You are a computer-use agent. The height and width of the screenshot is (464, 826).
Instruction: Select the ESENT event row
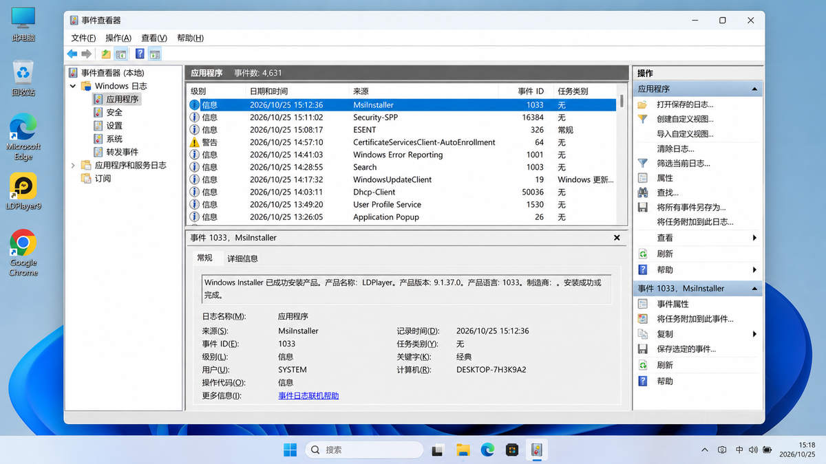pos(402,130)
